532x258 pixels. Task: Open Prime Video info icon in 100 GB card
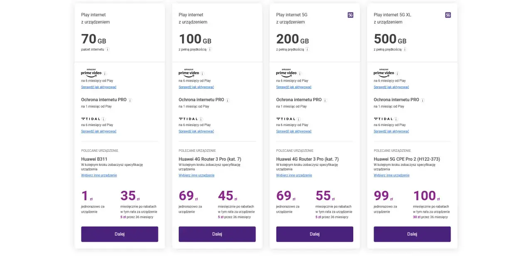point(202,73)
